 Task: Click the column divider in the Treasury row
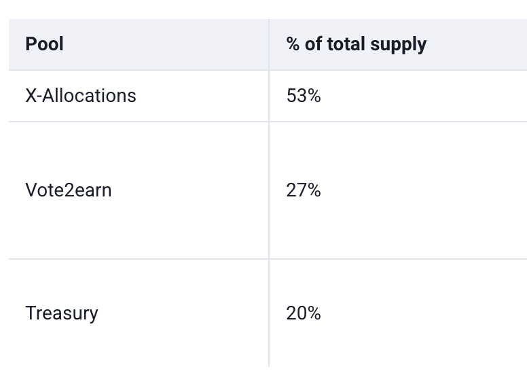pos(269,313)
